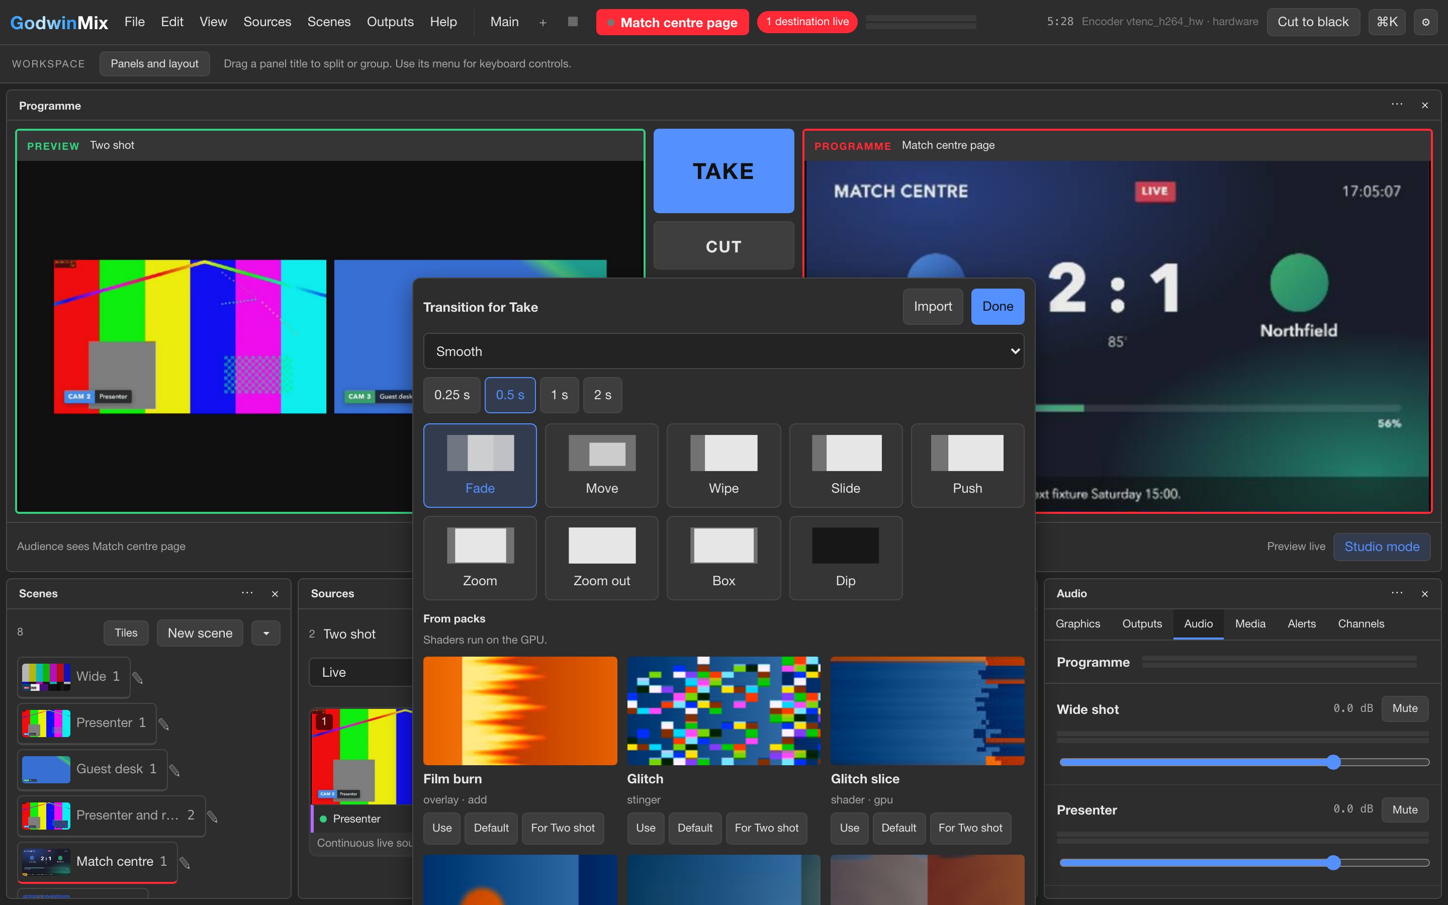Click the Cut to black button
The height and width of the screenshot is (905, 1448).
click(x=1313, y=22)
